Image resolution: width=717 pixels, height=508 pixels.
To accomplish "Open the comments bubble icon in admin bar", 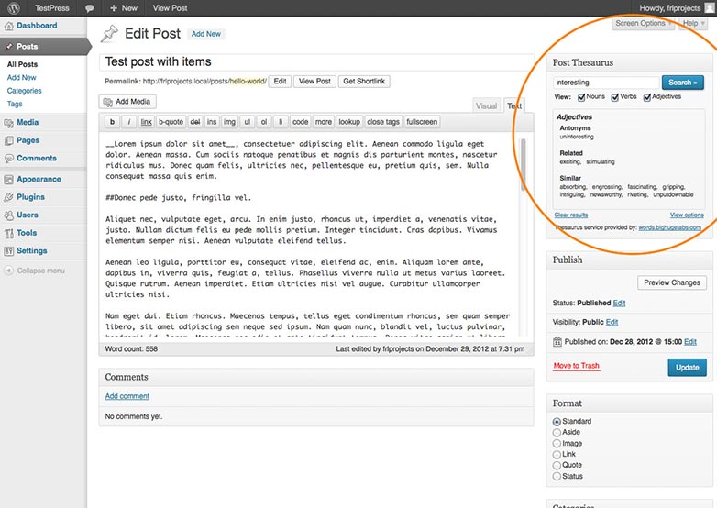I will [x=90, y=8].
